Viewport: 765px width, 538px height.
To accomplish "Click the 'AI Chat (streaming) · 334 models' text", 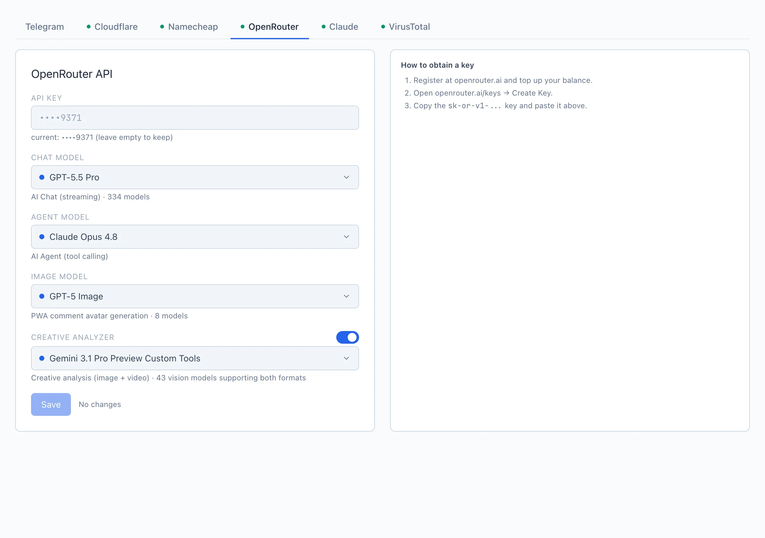I will coord(90,197).
